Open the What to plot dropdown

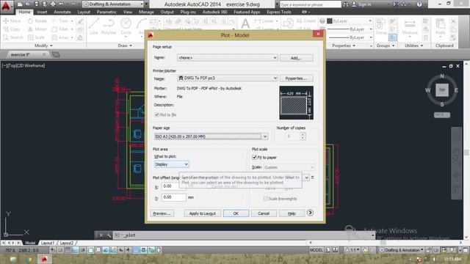(171, 164)
